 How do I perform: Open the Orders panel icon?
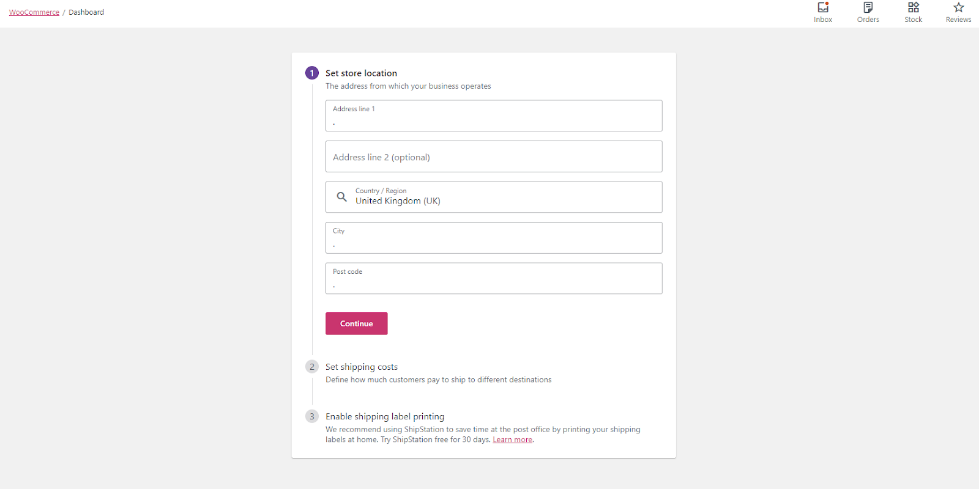(x=868, y=8)
